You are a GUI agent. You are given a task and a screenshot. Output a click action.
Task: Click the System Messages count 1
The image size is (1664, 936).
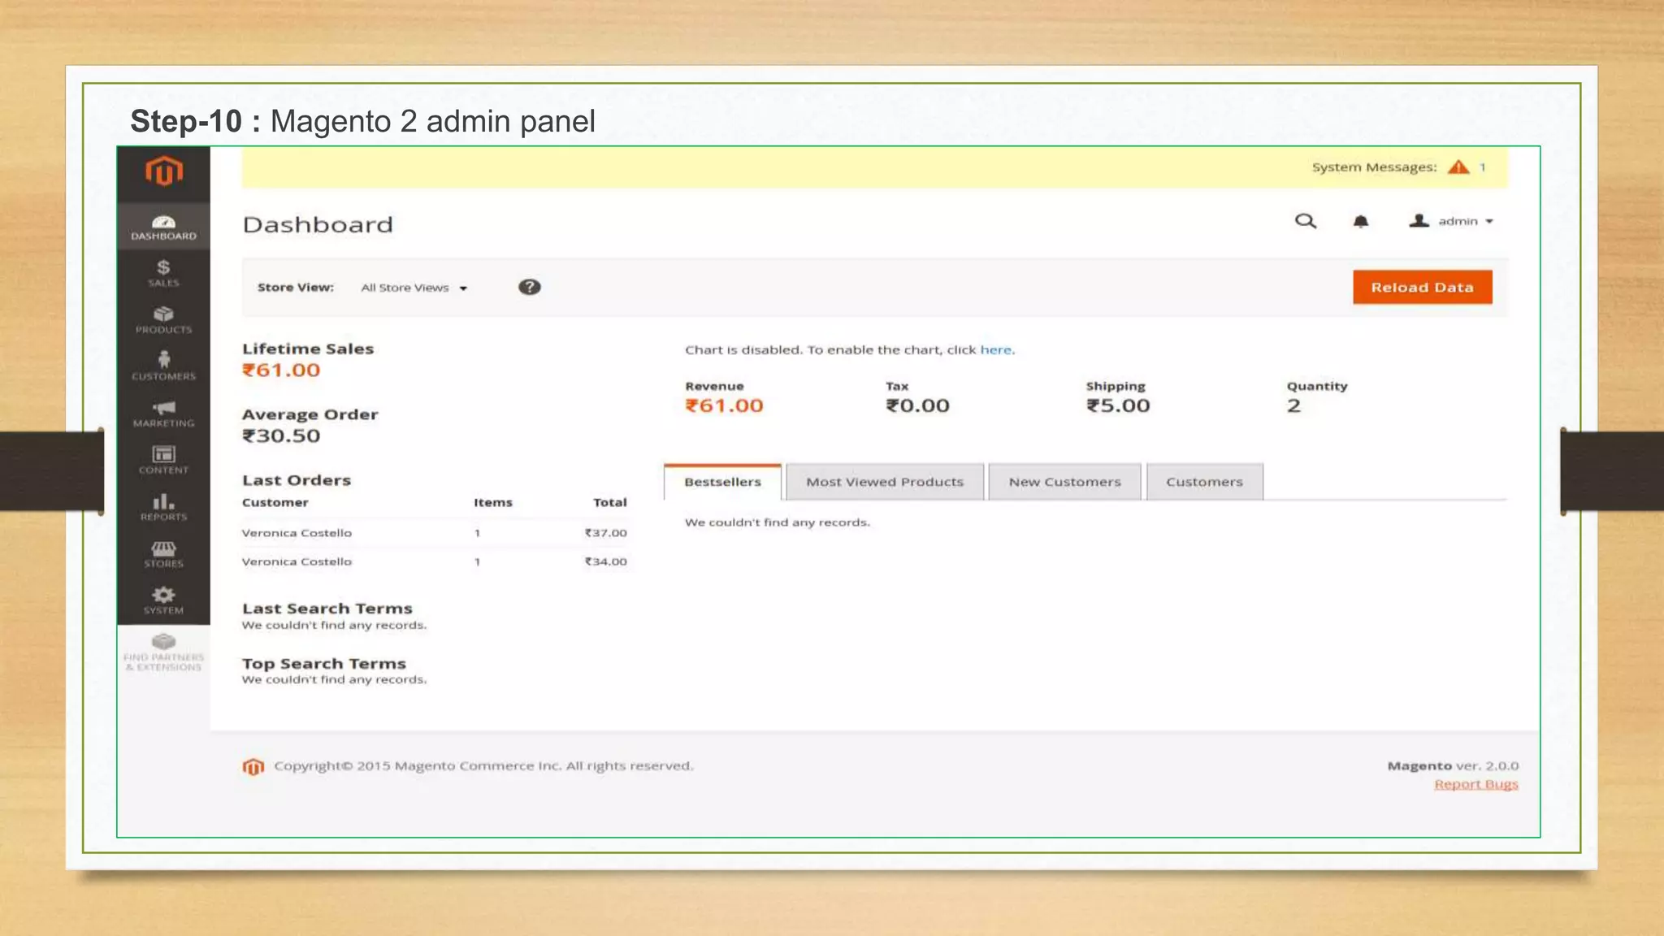pyautogui.click(x=1482, y=167)
